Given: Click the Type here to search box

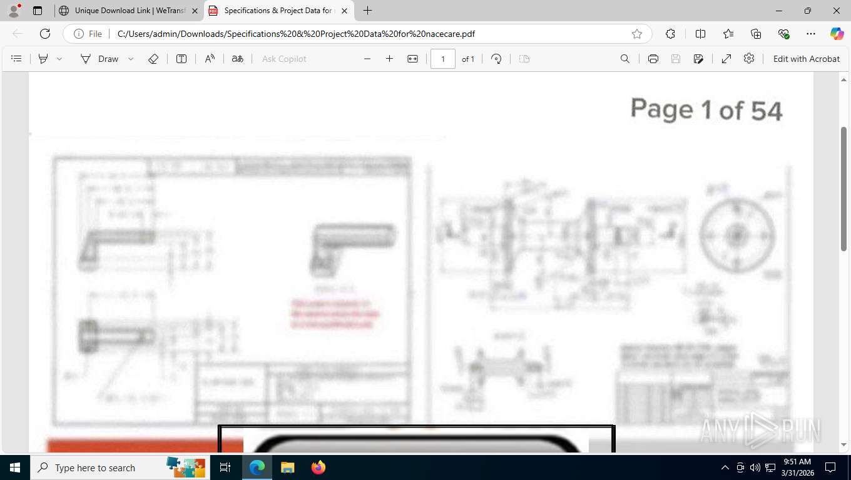Looking at the screenshot, I should pos(119,467).
